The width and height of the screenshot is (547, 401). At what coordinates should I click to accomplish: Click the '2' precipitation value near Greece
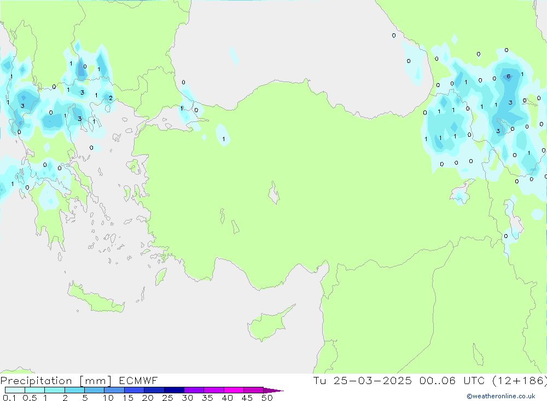coord(110,98)
